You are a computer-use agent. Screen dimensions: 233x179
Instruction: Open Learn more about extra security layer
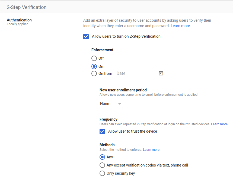(180, 25)
